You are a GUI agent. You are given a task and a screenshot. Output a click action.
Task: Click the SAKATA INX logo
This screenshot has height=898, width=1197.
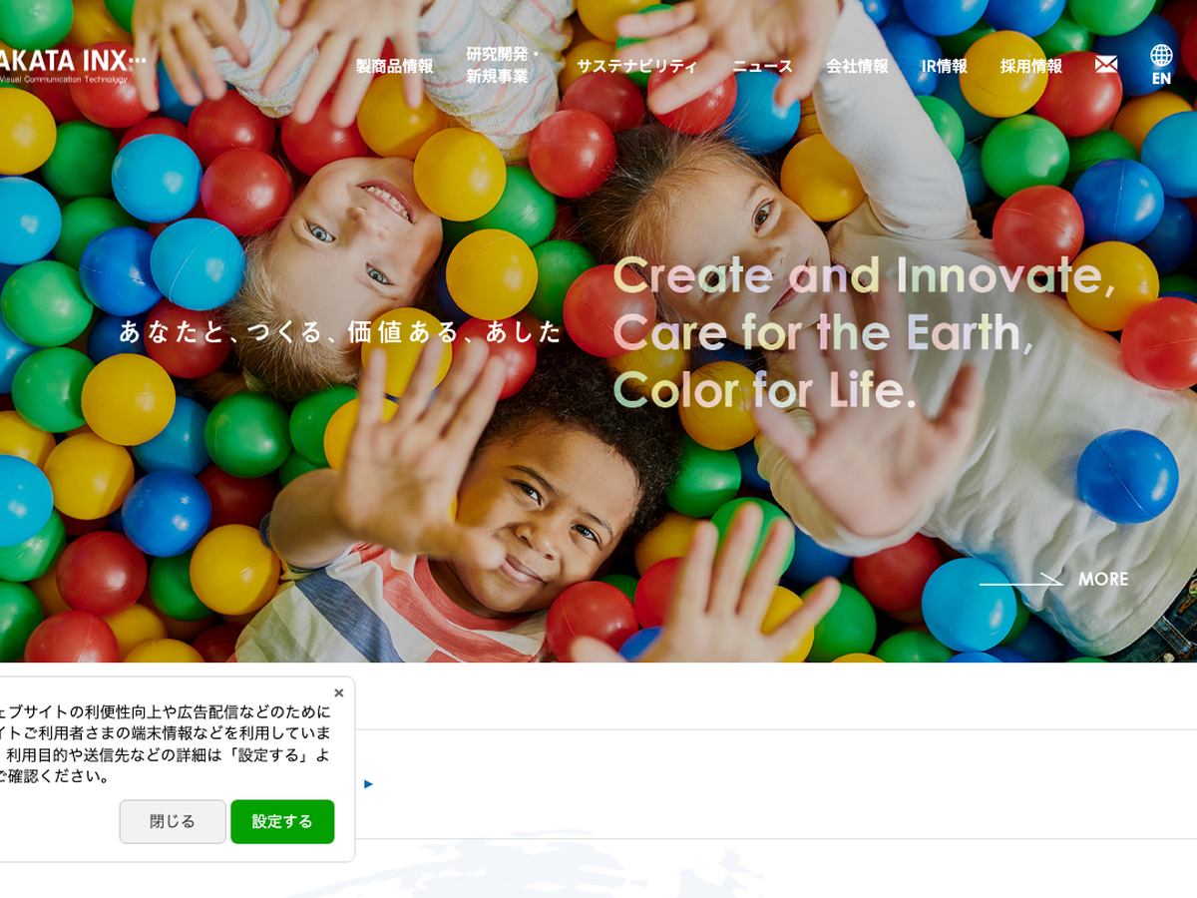click(x=72, y=65)
